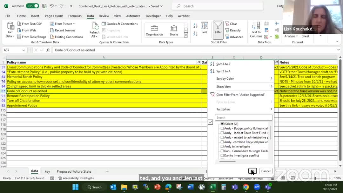This screenshot has width=343, height=193.
Task: Check "Andy - Budget policy & financial"
Action: pyautogui.click(x=222, y=128)
